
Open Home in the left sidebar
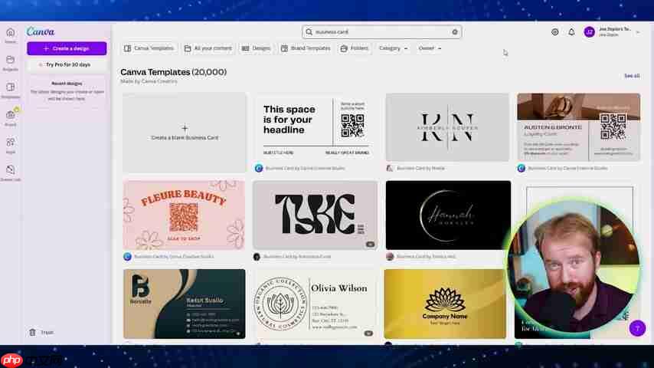click(11, 35)
